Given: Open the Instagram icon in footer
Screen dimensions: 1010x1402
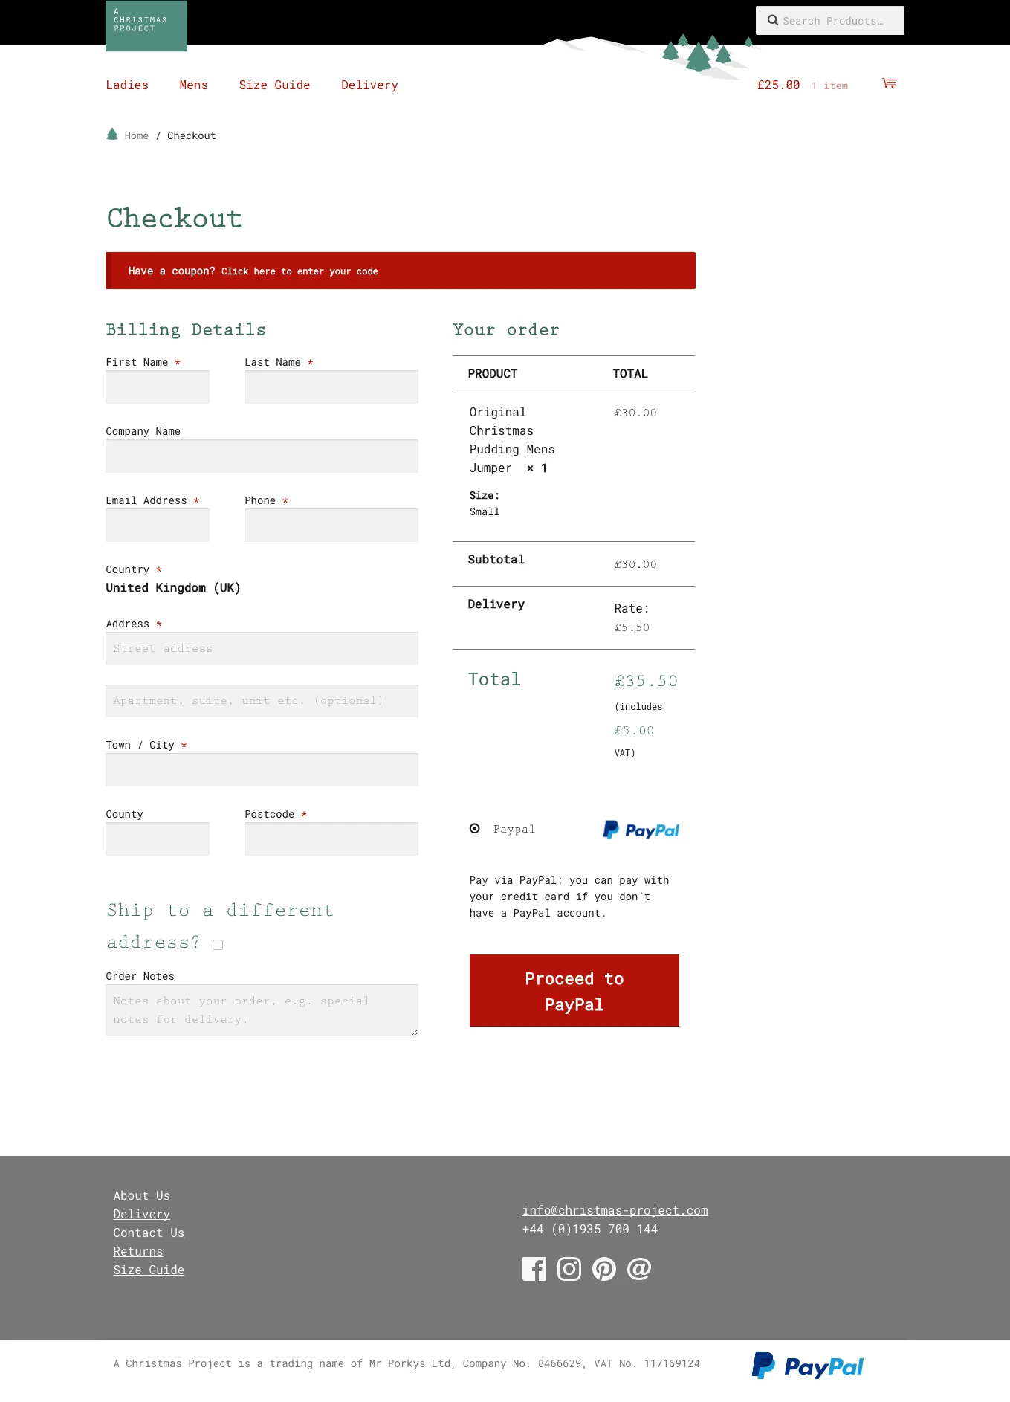Looking at the screenshot, I should [569, 1269].
